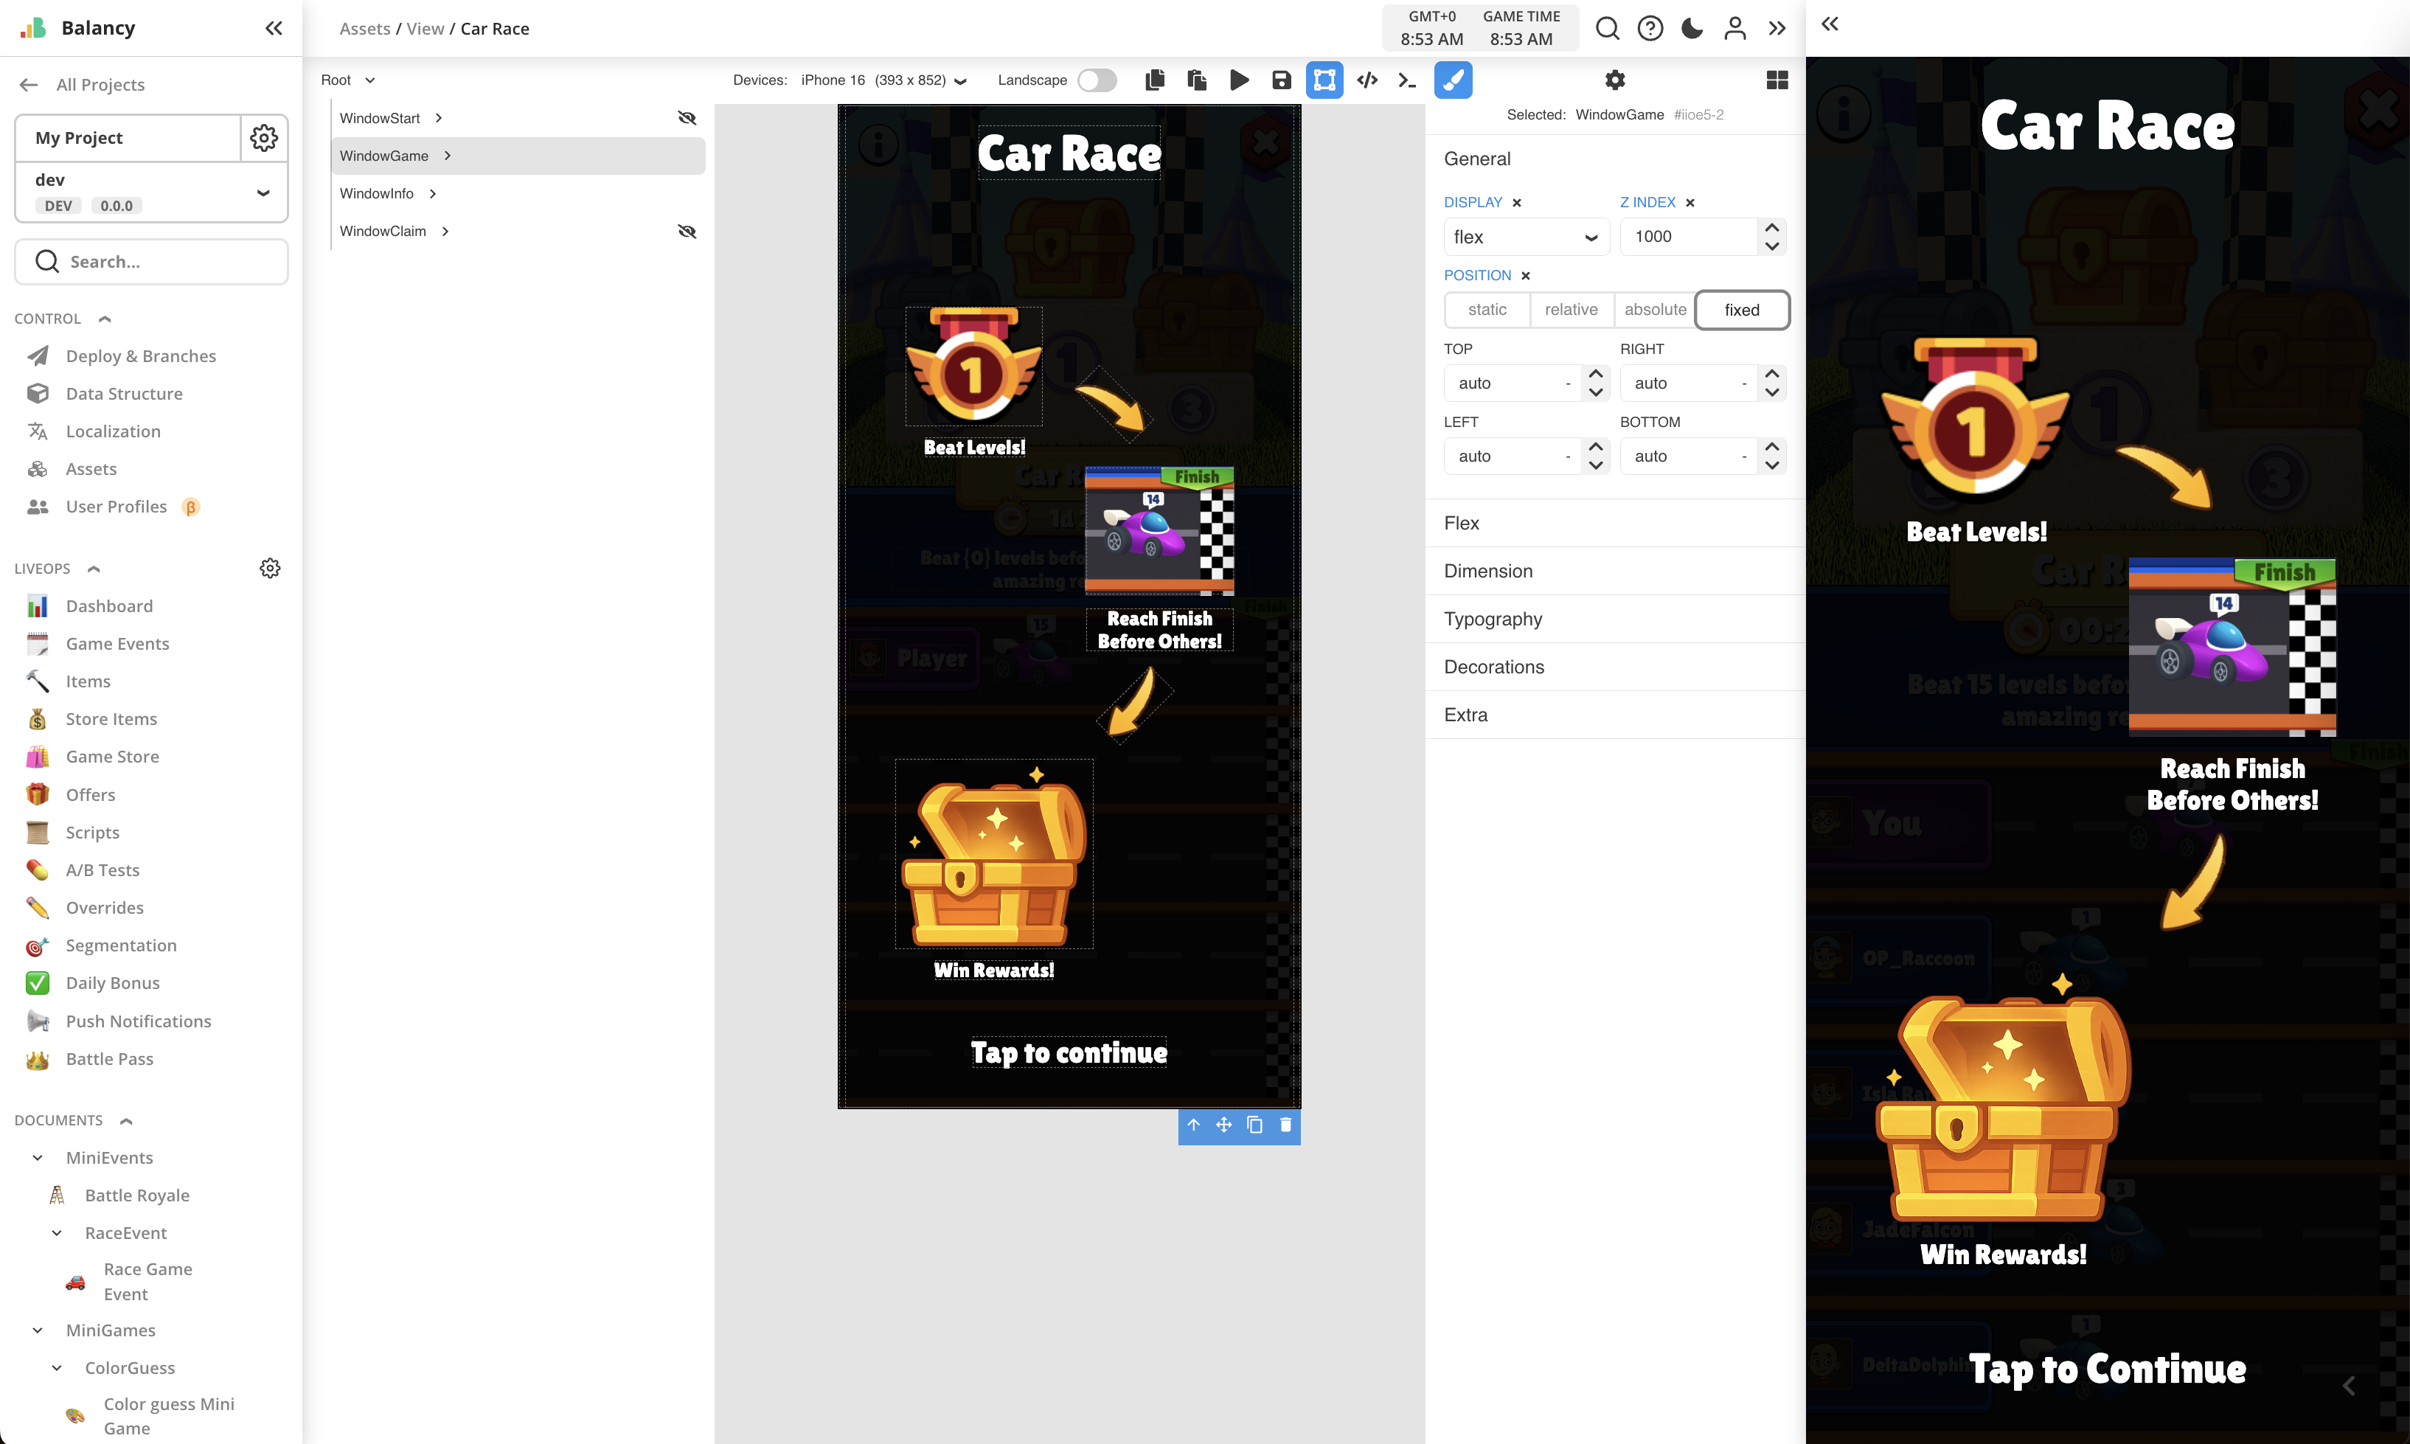Viewport: 2410px width, 1444px height.
Task: Select the brush styling tool icon
Action: coord(1454,80)
